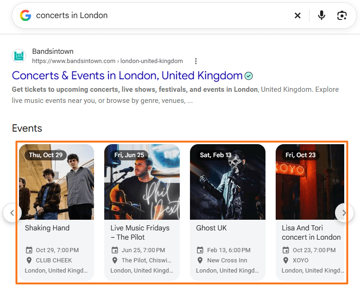The width and height of the screenshot is (360, 286).
Task: Click the Jun 25, 7:00 PM time text
Action: pyautogui.click(x=143, y=250)
